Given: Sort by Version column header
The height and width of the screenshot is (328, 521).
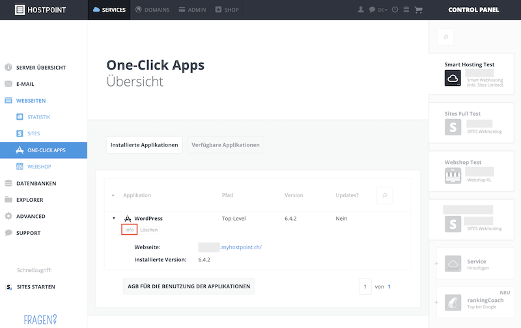Looking at the screenshot, I should (294, 195).
